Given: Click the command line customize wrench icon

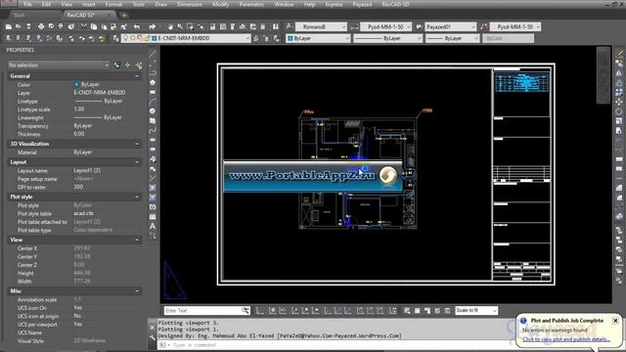Looking at the screenshot, I should click(153, 337).
